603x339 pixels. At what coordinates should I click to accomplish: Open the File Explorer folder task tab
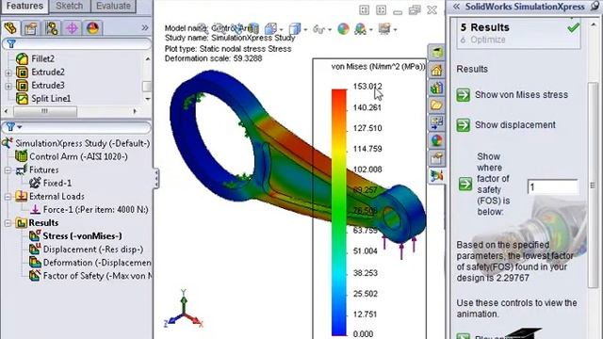pyautogui.click(x=436, y=105)
